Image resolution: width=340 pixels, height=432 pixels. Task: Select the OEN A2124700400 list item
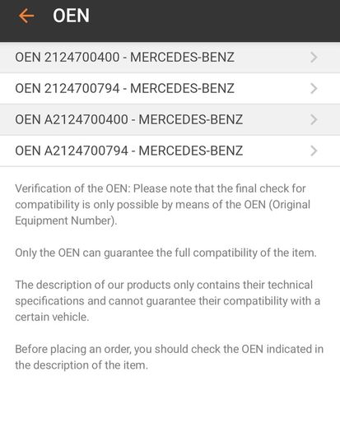coord(170,119)
